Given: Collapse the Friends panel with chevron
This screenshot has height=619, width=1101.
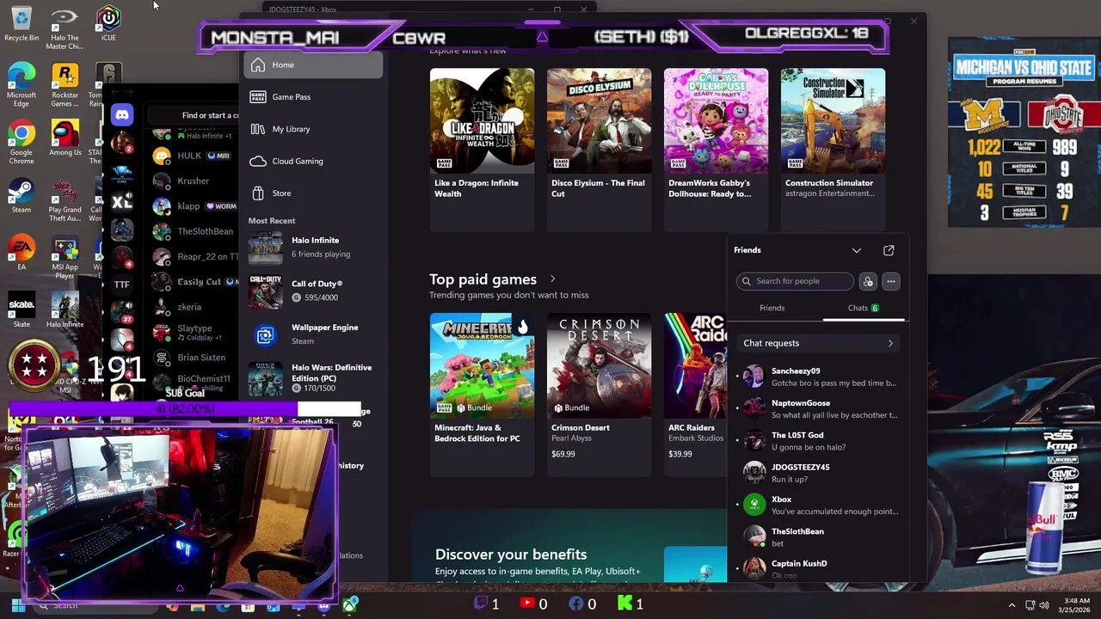Looking at the screenshot, I should (x=857, y=250).
